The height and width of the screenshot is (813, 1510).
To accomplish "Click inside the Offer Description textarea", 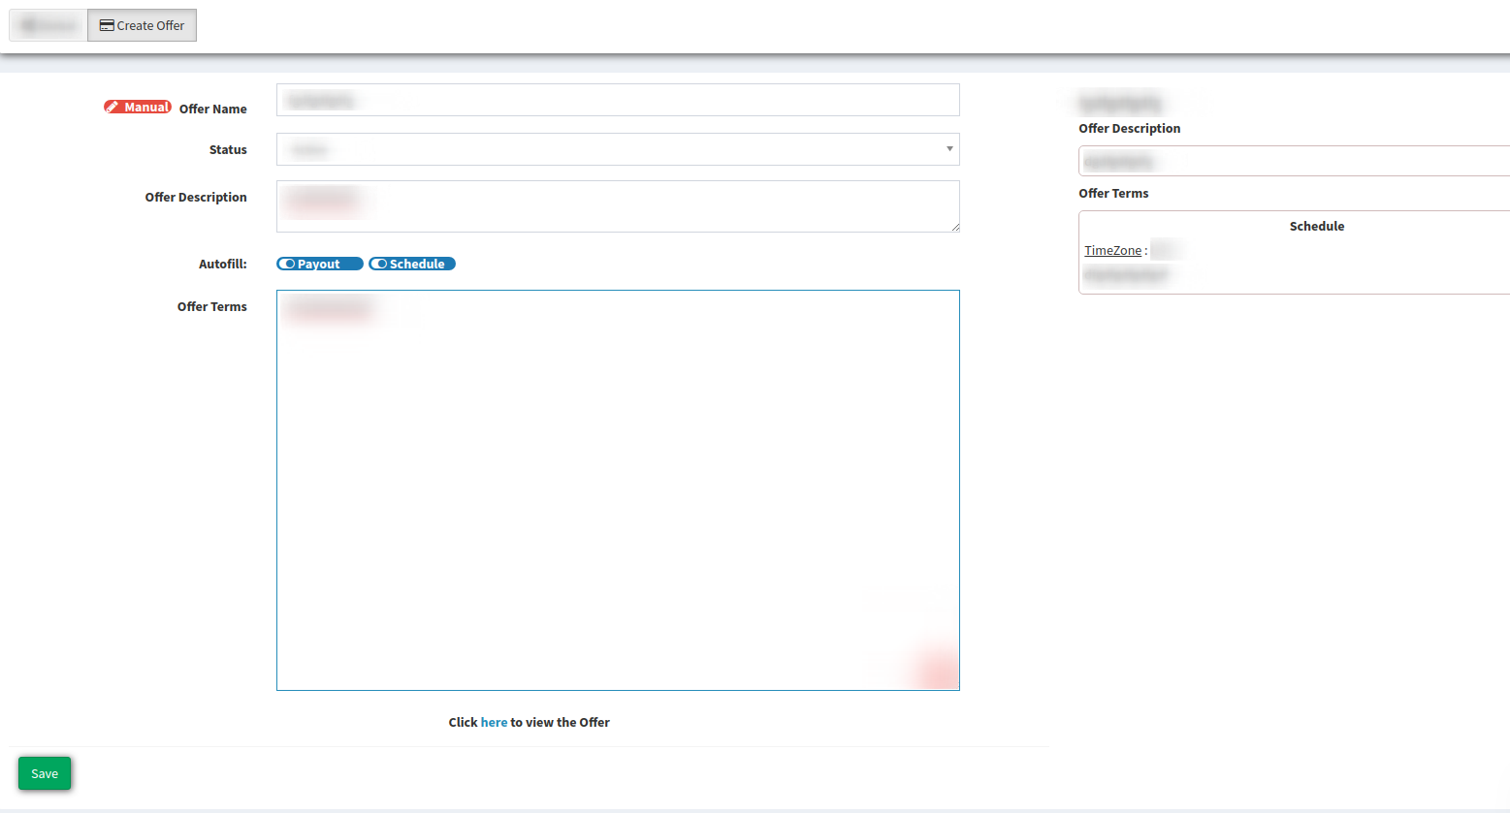I will pyautogui.click(x=618, y=206).
